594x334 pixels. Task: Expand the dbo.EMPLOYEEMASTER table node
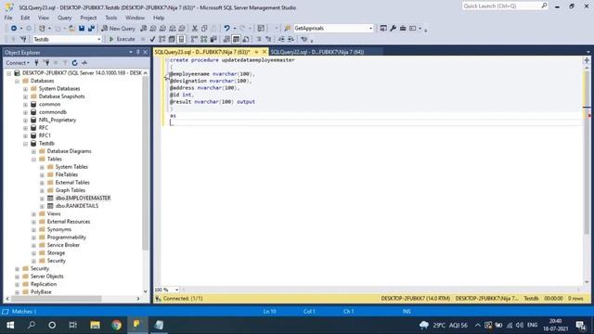(42, 199)
